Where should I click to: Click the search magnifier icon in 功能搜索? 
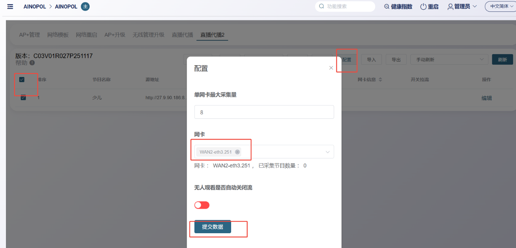coord(321,6)
